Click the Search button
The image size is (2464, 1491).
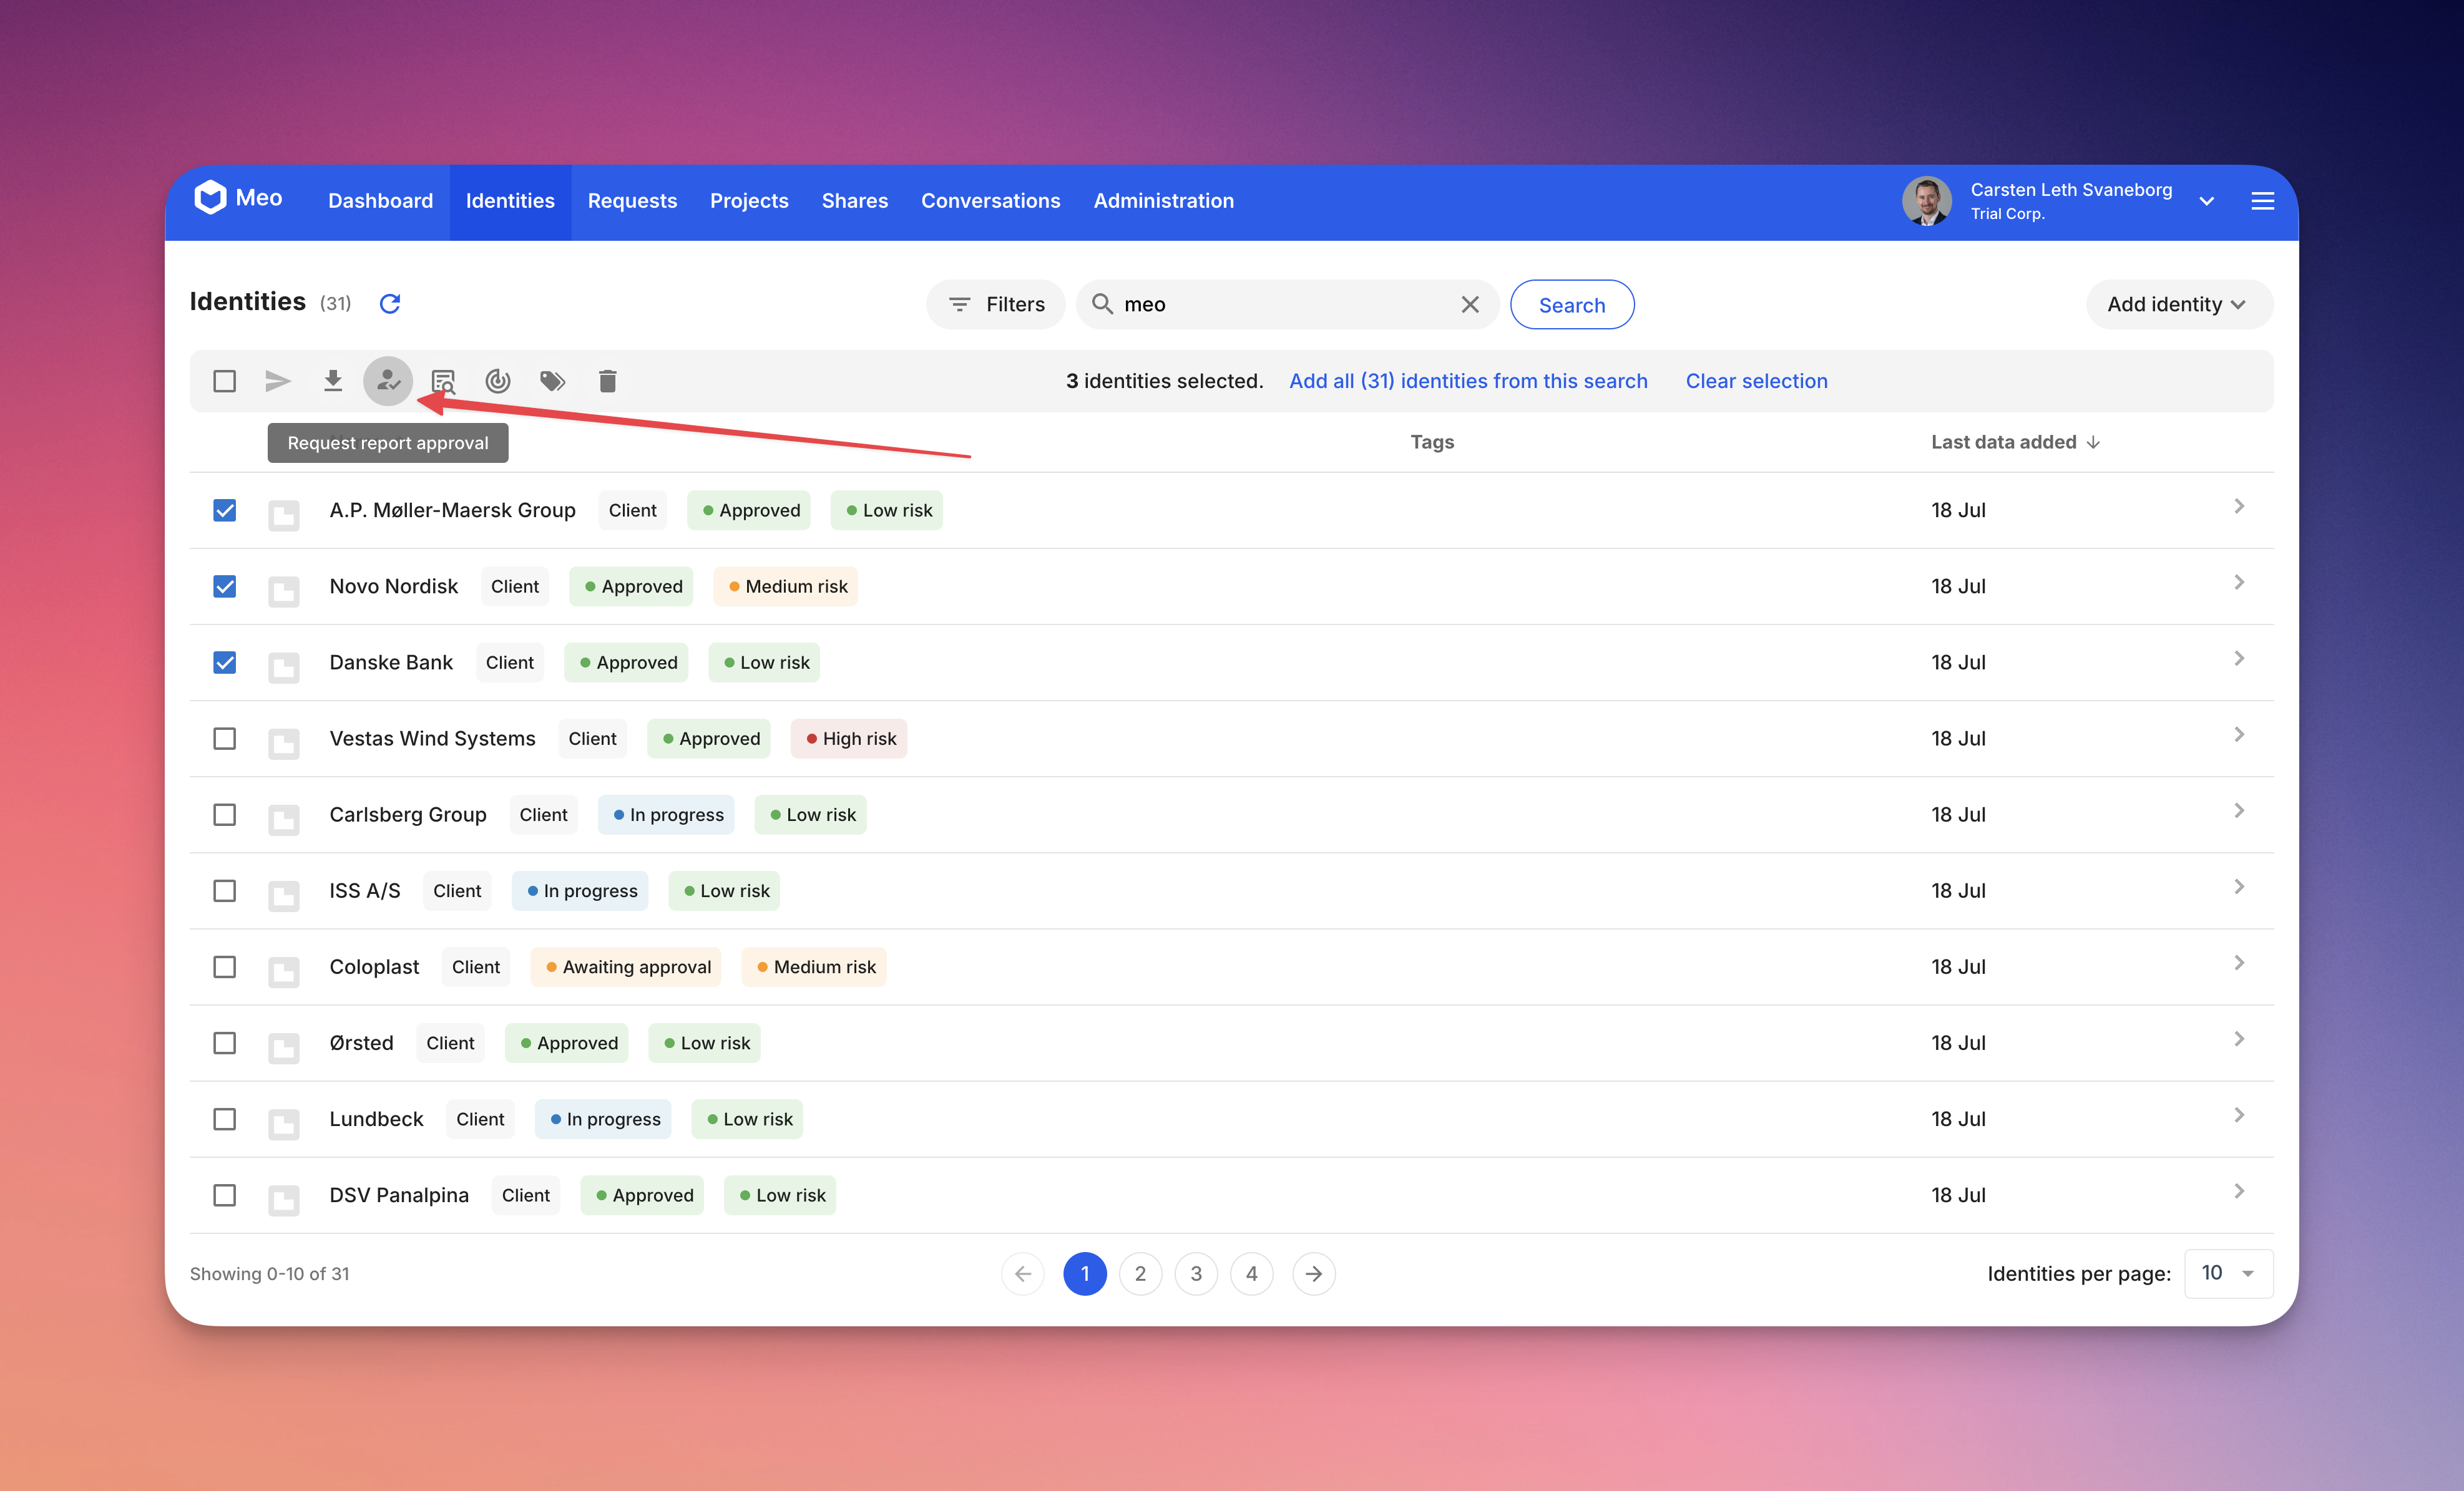pos(1572,305)
